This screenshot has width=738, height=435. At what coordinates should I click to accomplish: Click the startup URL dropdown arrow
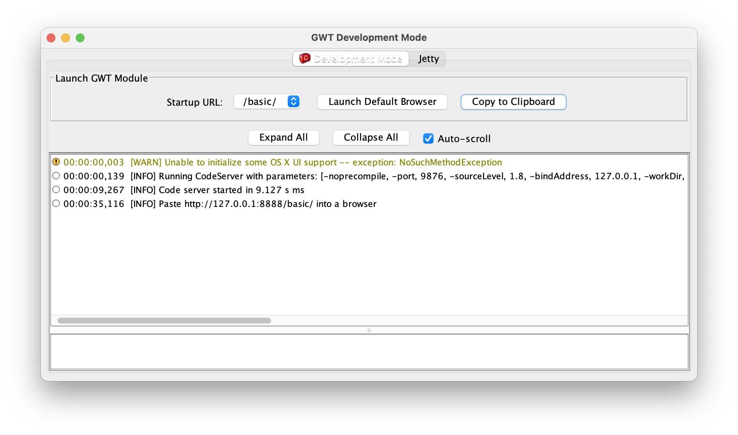coord(294,102)
